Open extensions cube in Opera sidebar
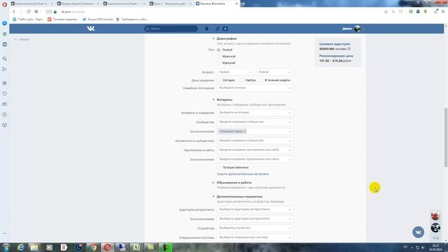This screenshot has height=252, width=448. pos(5,125)
